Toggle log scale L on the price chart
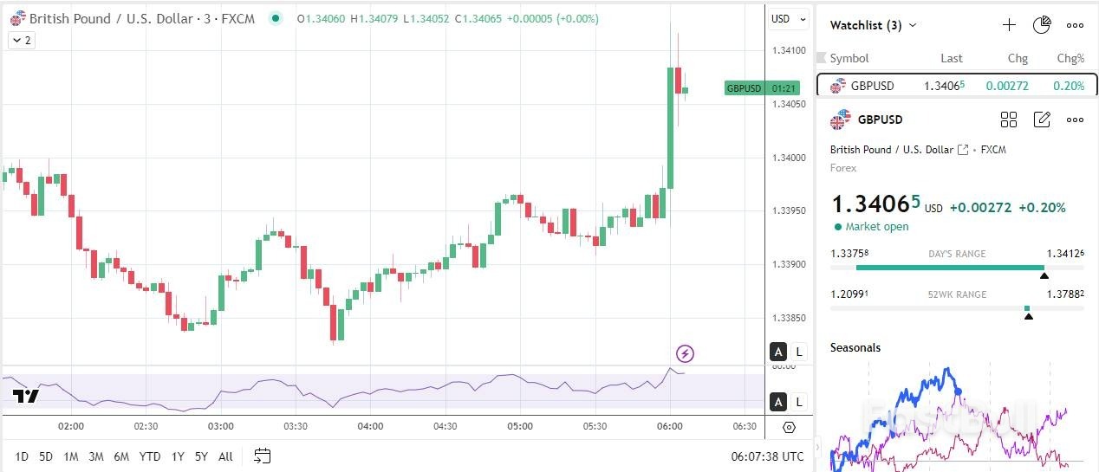This screenshot has width=1099, height=472. coord(798,352)
